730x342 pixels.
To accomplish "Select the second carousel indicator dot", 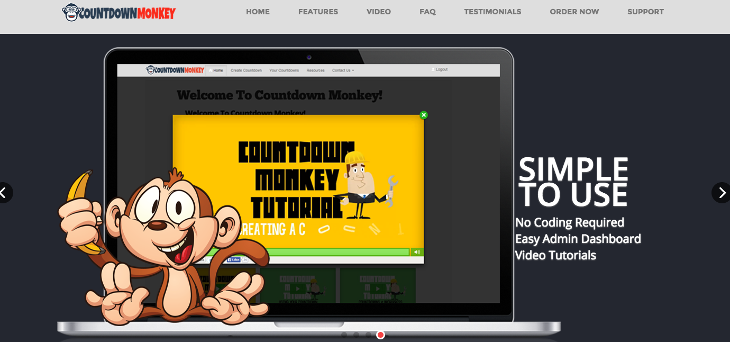I will click(x=357, y=335).
